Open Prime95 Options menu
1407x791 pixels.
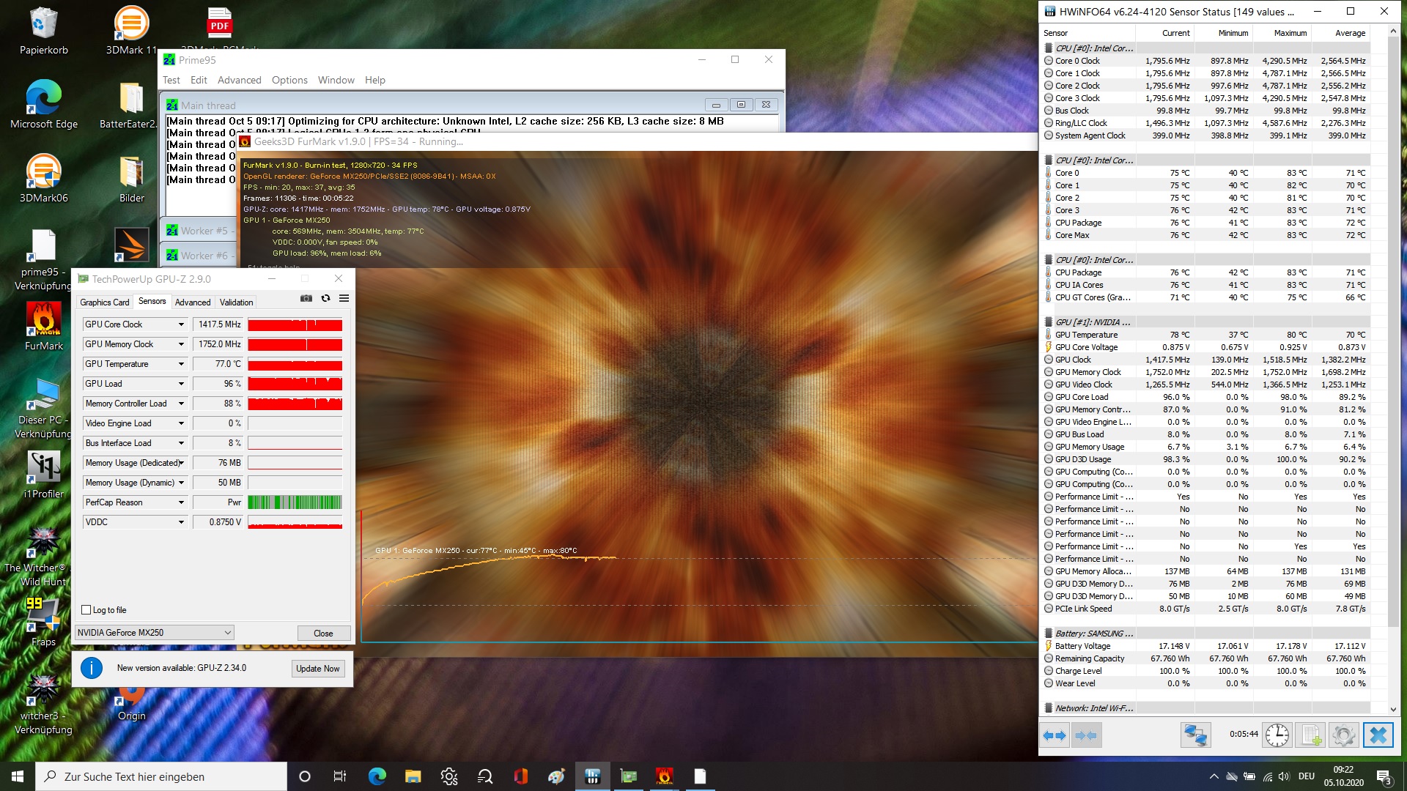289,81
